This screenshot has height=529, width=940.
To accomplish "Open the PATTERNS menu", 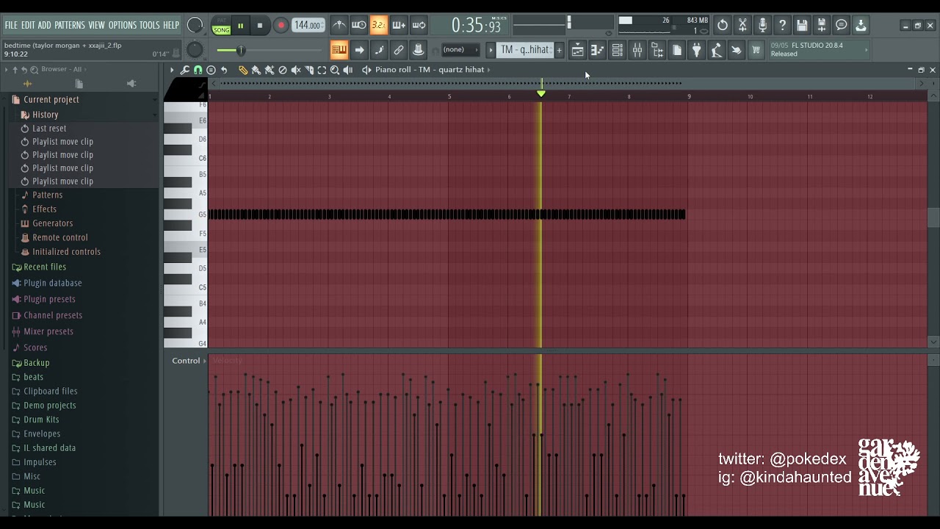I will click(x=70, y=25).
